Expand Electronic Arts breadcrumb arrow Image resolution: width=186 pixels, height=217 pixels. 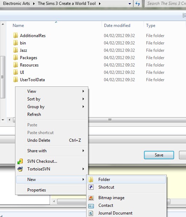click(x=34, y=3)
